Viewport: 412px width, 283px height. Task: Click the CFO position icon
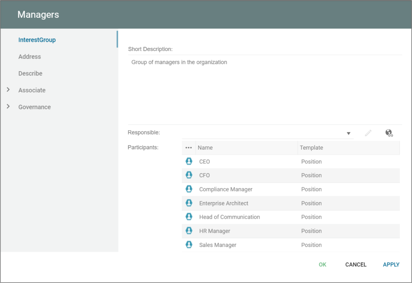[189, 175]
